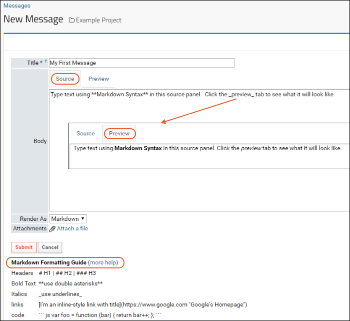The height and width of the screenshot is (321, 350).
Task: Open the Render As Markdown dropdown
Action: click(x=68, y=219)
